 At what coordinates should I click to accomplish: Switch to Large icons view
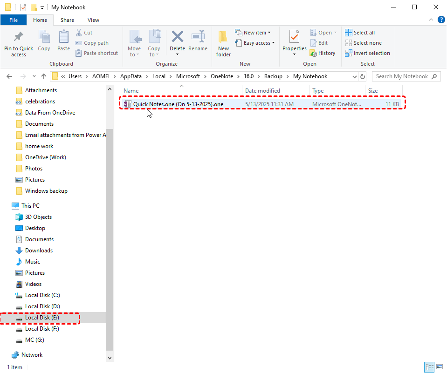point(439,367)
